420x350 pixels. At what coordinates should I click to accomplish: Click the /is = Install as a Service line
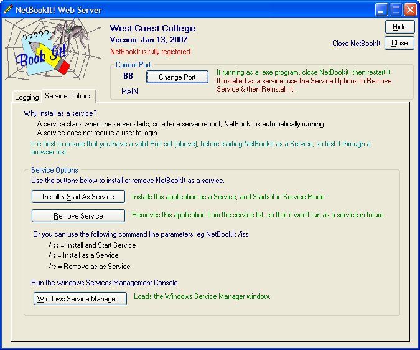click(83, 255)
